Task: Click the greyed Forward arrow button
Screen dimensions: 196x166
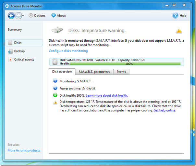Action: tap(18, 16)
